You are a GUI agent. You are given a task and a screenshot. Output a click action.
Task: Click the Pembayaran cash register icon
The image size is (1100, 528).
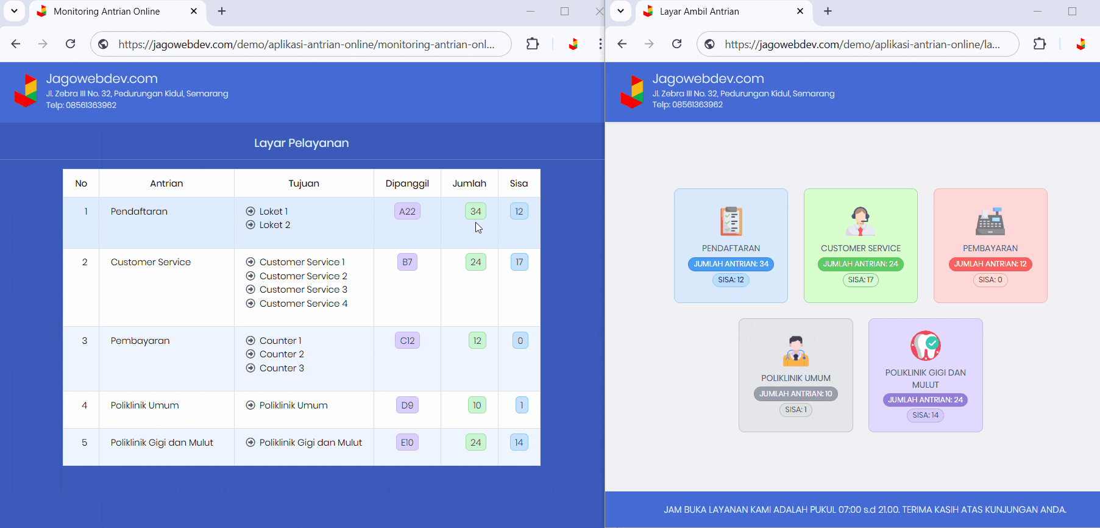(990, 221)
